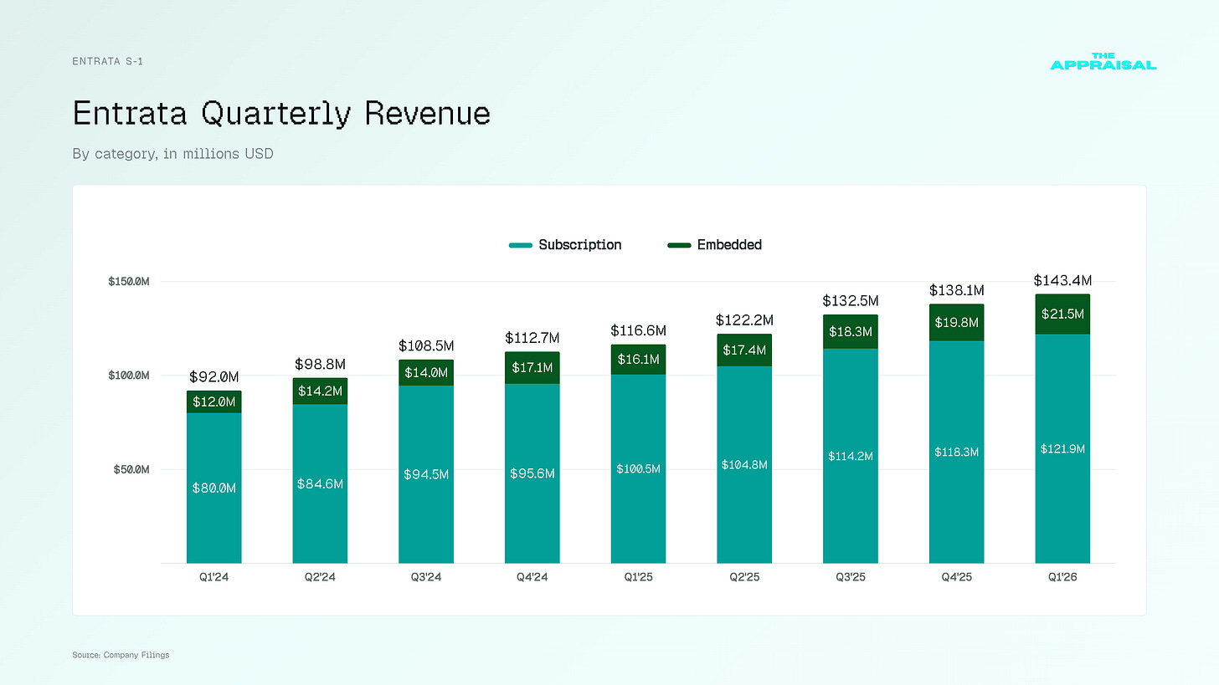This screenshot has width=1219, height=685.
Task: Click the $17.4M embedded value
Action: [744, 350]
